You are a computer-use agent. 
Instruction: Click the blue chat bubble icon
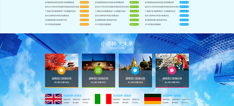tap(135, 70)
